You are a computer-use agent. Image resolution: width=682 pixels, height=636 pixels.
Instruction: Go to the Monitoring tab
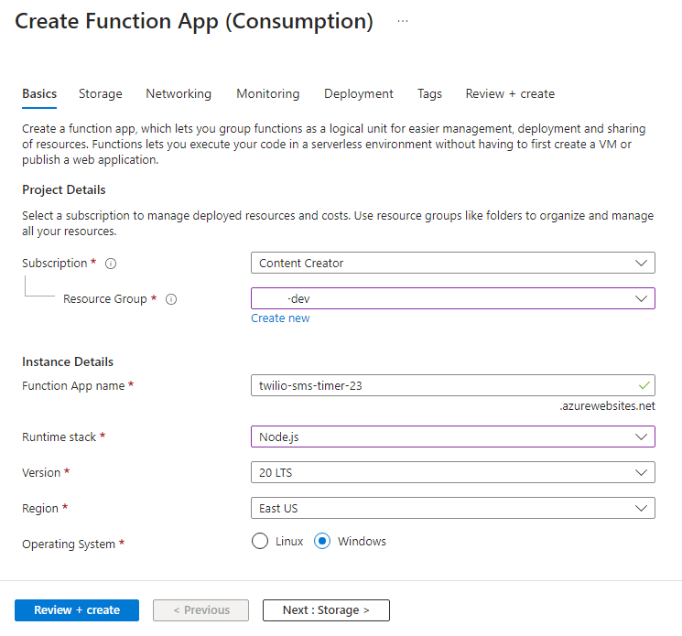coord(267,93)
